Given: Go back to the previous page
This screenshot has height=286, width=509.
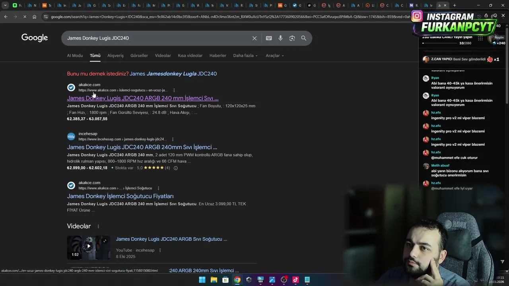Looking at the screenshot, I should click(x=6, y=17).
